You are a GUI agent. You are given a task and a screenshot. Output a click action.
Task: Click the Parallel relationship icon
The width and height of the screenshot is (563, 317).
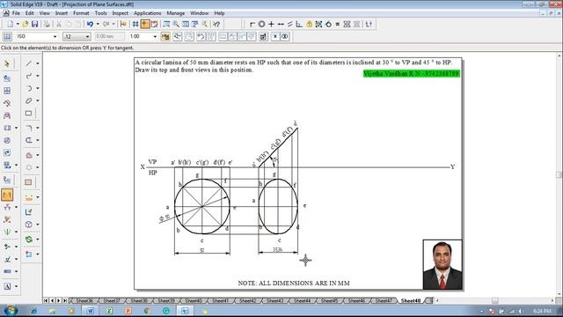click(289, 24)
